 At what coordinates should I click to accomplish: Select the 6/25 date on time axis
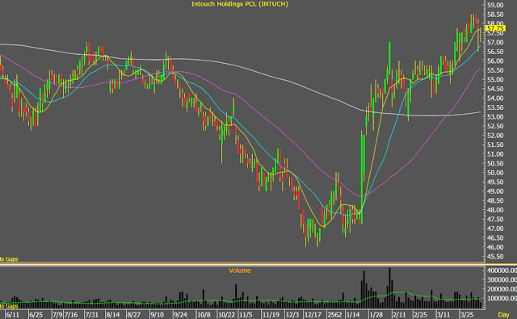[x=36, y=315]
